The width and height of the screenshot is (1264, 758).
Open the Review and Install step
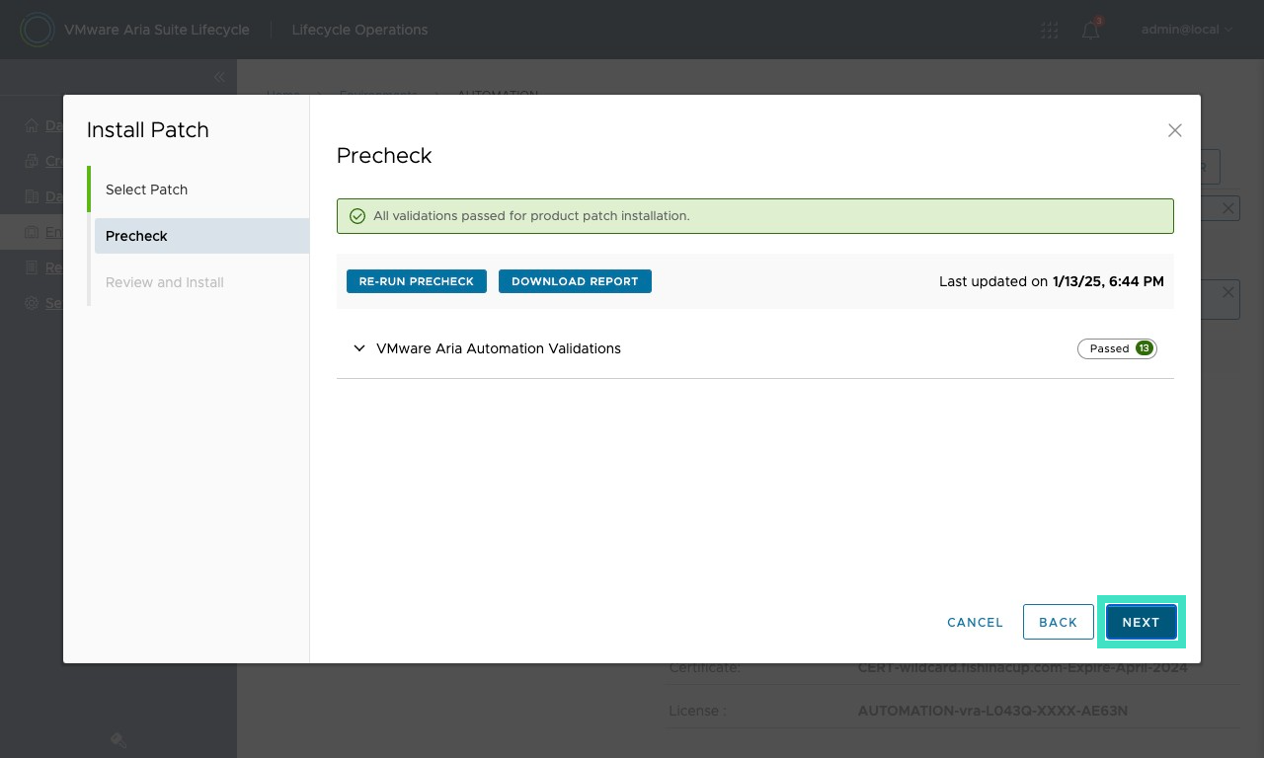coord(165,282)
